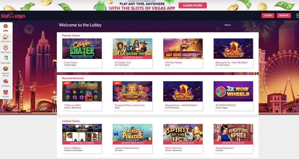The image size is (299, 159).
Task: Click the SIGNUP button
Action: (x=284, y=15)
